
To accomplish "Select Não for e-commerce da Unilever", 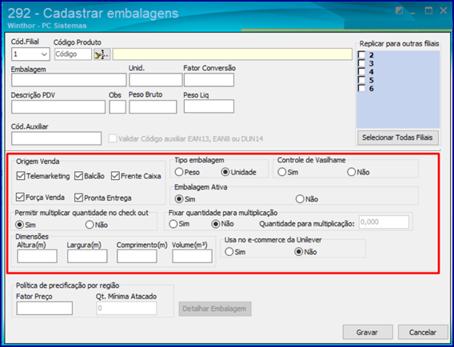I will [x=298, y=252].
